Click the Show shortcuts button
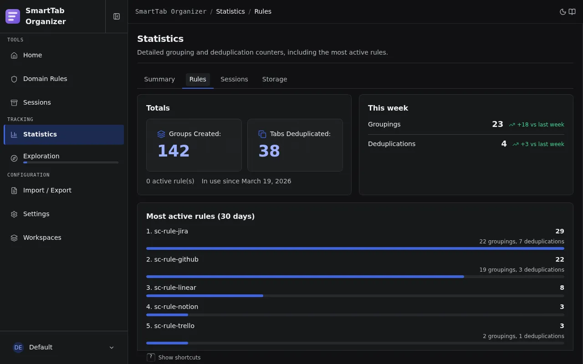 point(174,357)
